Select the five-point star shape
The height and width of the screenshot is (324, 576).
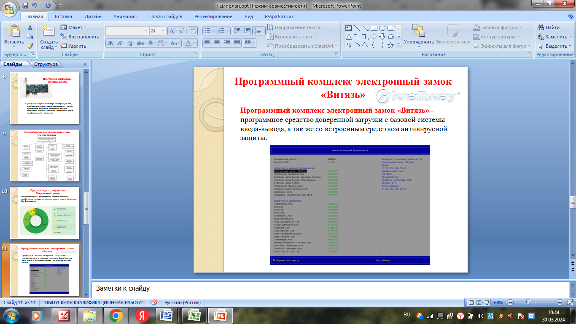click(390, 45)
